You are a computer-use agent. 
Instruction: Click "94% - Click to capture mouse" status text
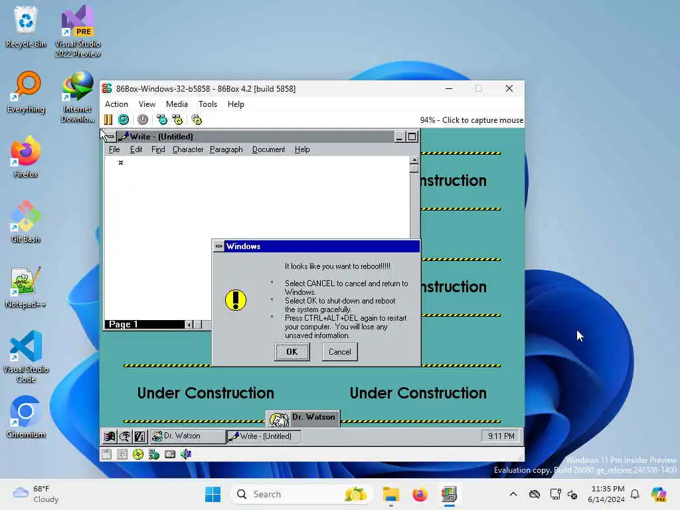[471, 120]
